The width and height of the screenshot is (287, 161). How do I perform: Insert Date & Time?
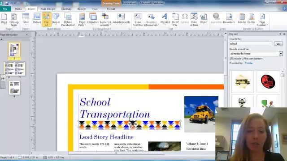click(x=194, y=19)
